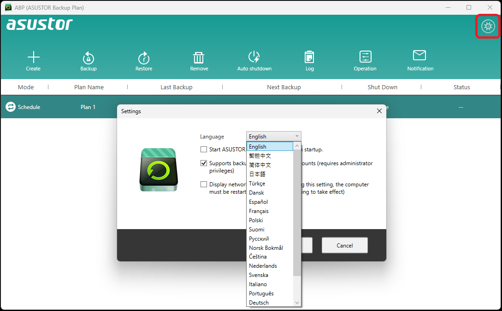Image resolution: width=502 pixels, height=311 pixels.
Task: Select Deutsch from the language list
Action: click(259, 303)
